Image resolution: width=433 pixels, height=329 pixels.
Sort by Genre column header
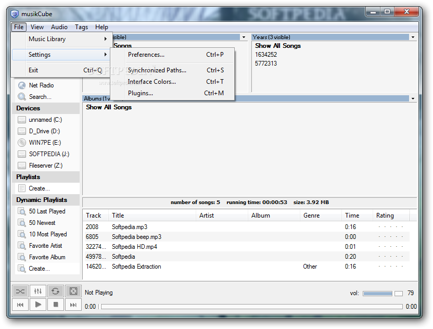coord(321,216)
